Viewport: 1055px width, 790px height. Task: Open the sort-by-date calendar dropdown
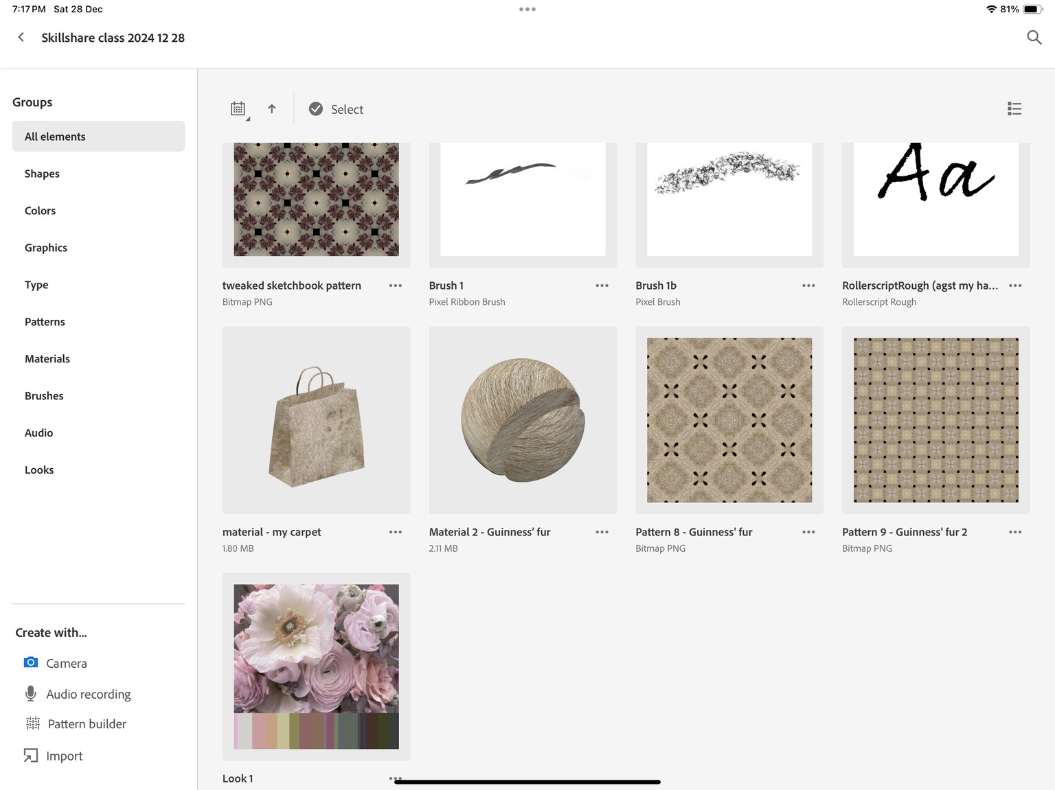tap(239, 109)
